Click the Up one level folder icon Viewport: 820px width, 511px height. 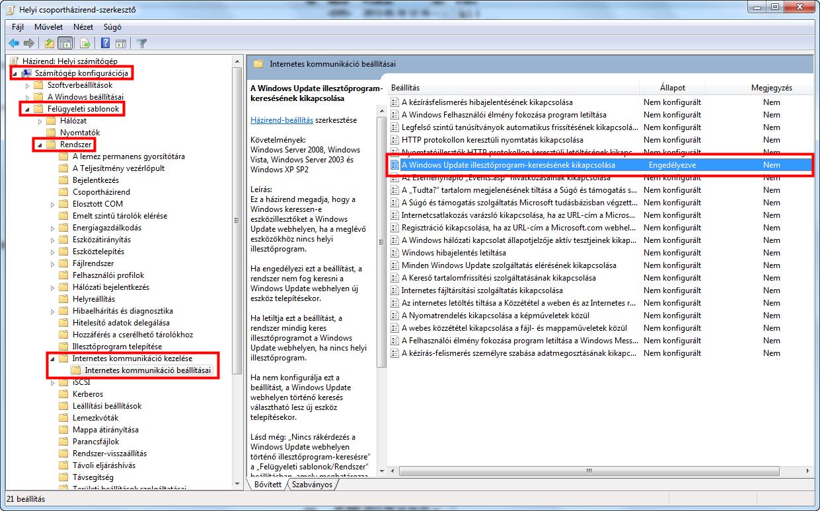pyautogui.click(x=49, y=43)
